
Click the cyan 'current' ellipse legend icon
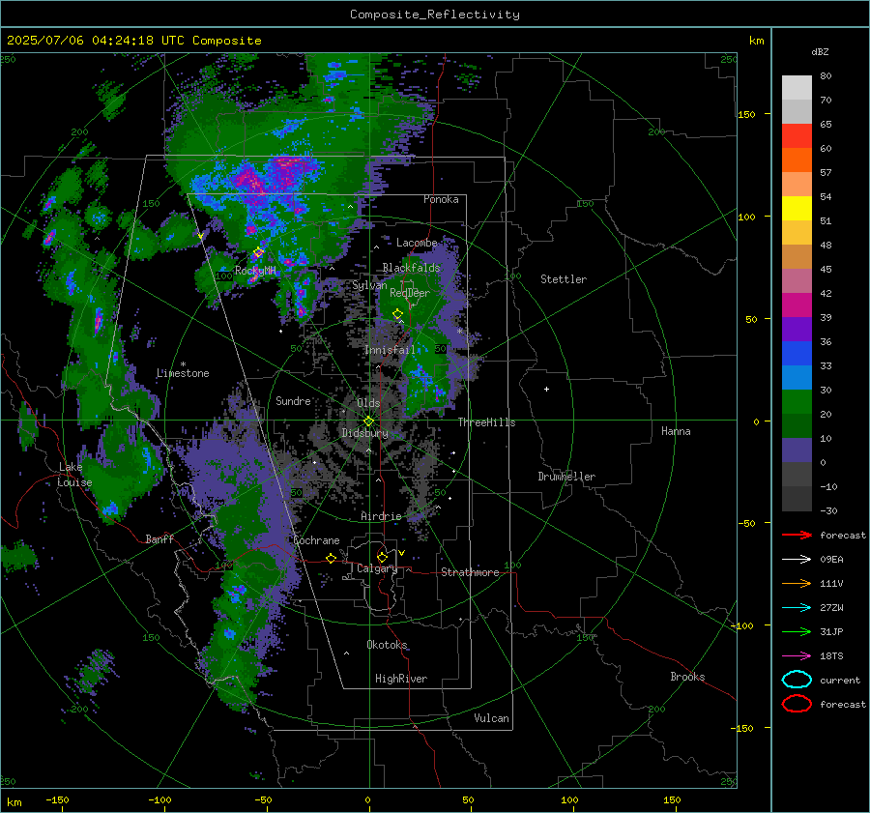797,680
